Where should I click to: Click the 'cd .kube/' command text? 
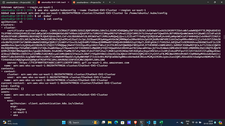tap(44, 16)
